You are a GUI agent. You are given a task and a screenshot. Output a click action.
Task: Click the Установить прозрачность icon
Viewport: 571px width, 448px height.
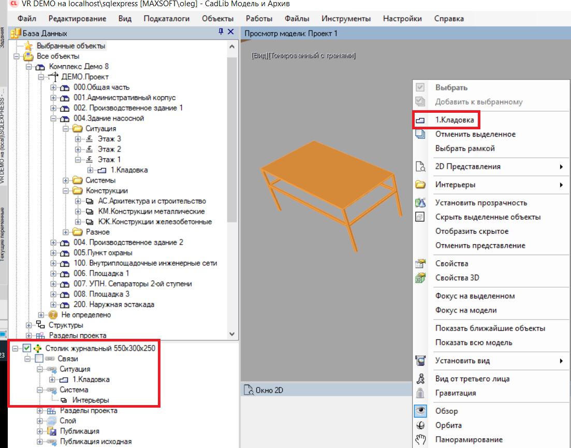tap(420, 203)
